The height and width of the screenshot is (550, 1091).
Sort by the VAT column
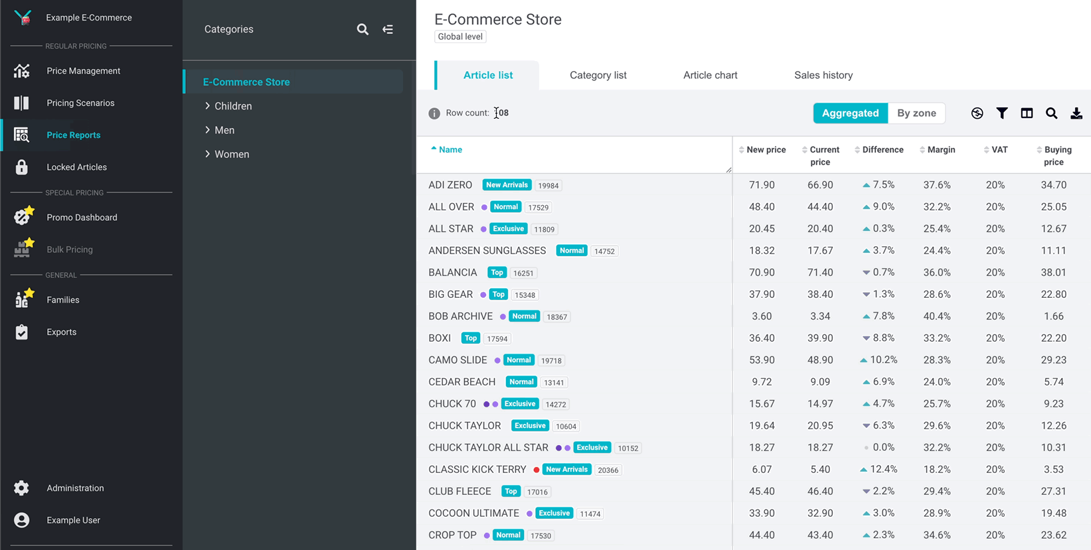[x=995, y=149]
